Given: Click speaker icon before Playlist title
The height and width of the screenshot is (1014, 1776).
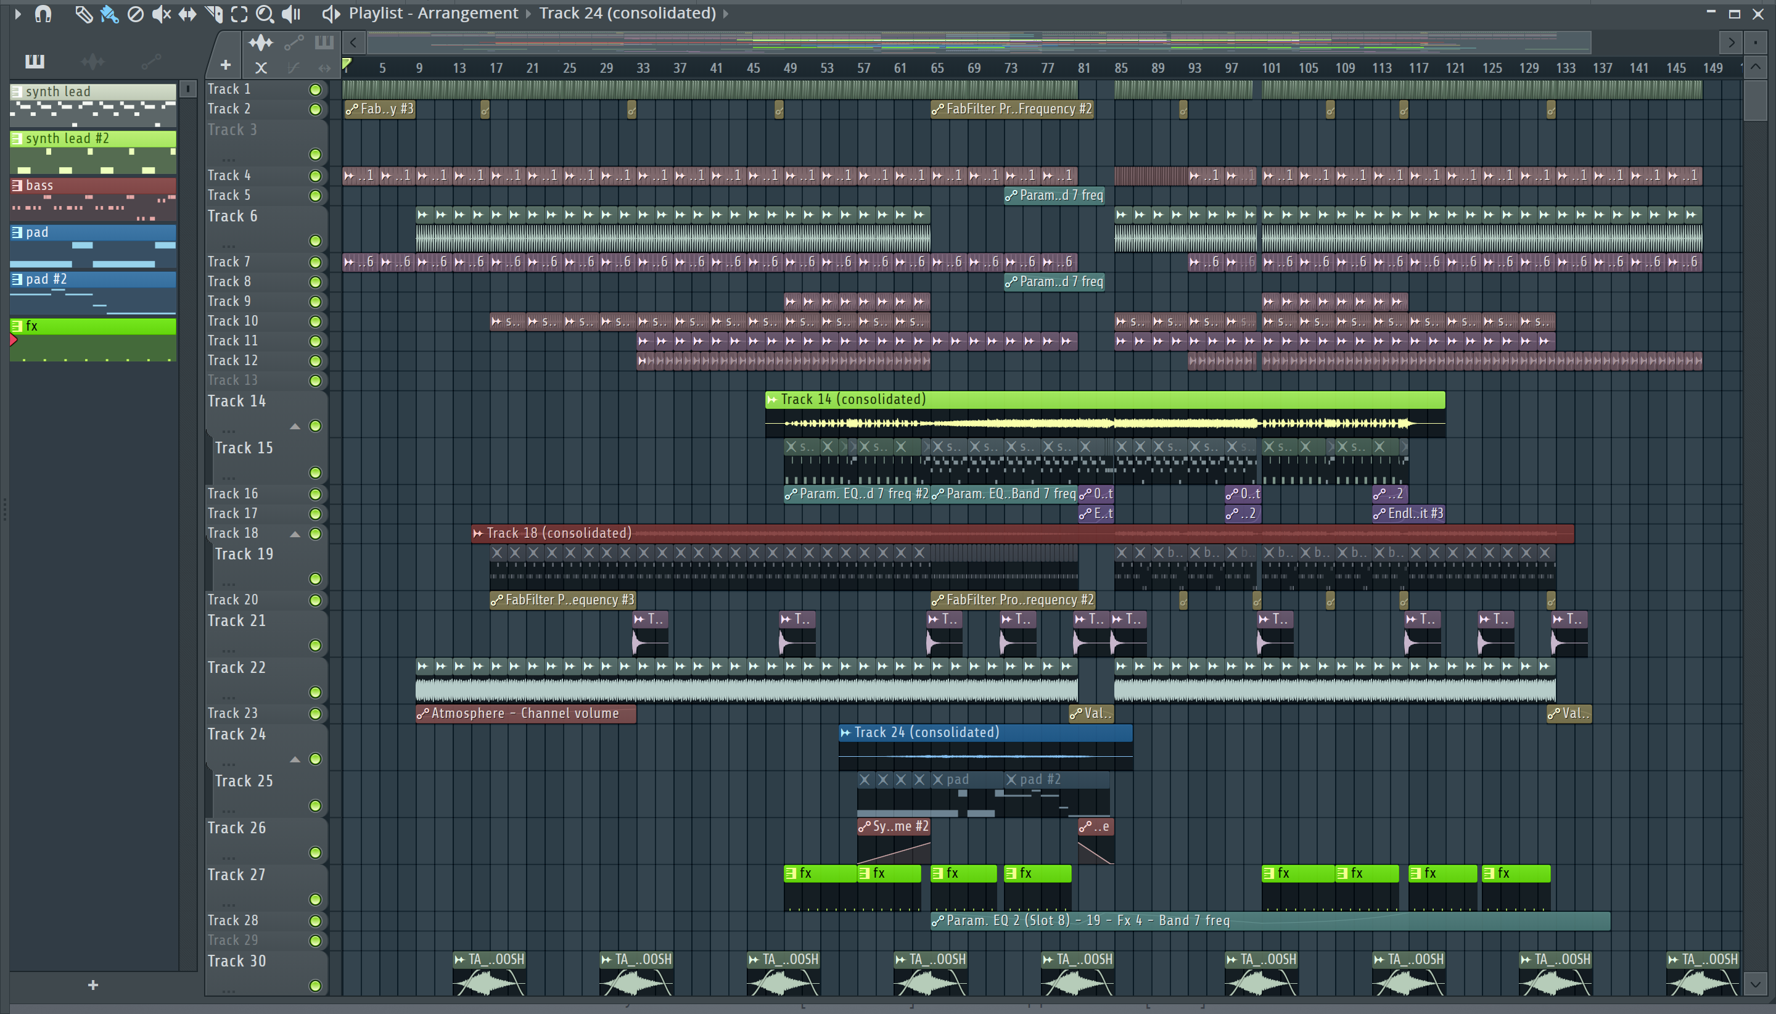Looking at the screenshot, I should click(331, 13).
